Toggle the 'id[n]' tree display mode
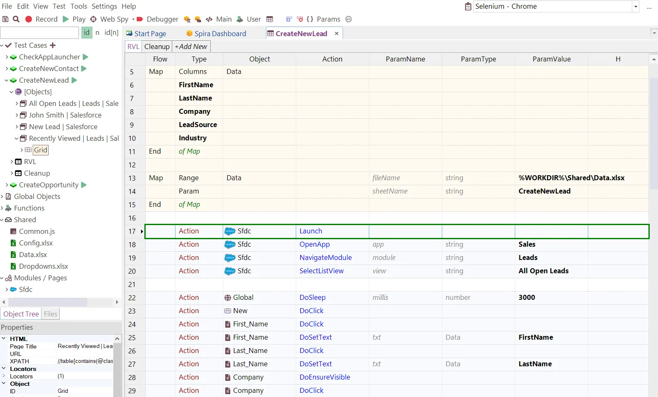This screenshot has width=658, height=397. tap(111, 32)
